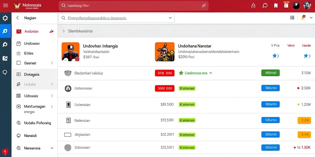Open the settings gear in left rail
The height and width of the screenshot is (157, 315).
click(x=5, y=18)
